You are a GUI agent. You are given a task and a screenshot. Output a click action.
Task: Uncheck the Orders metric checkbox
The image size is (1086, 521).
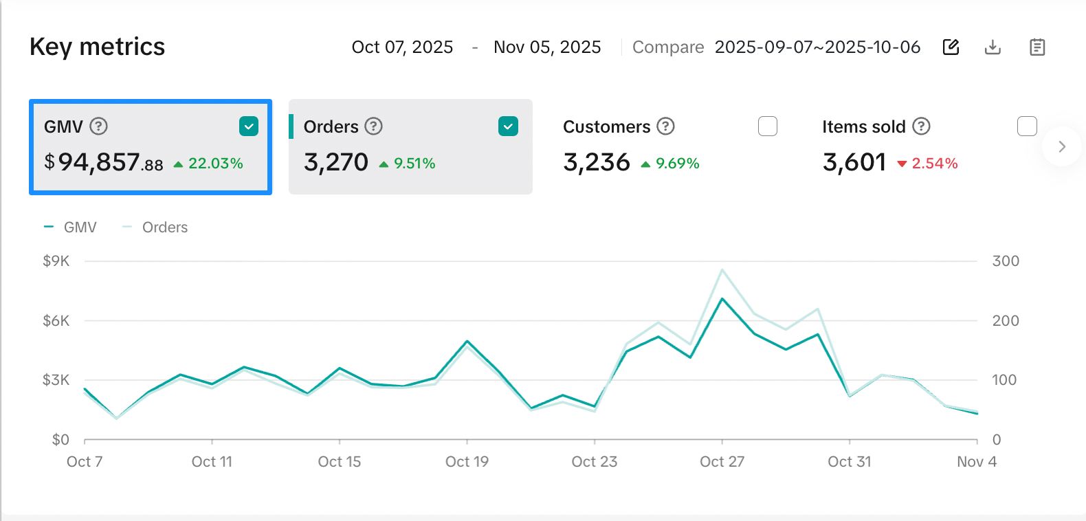pos(508,126)
